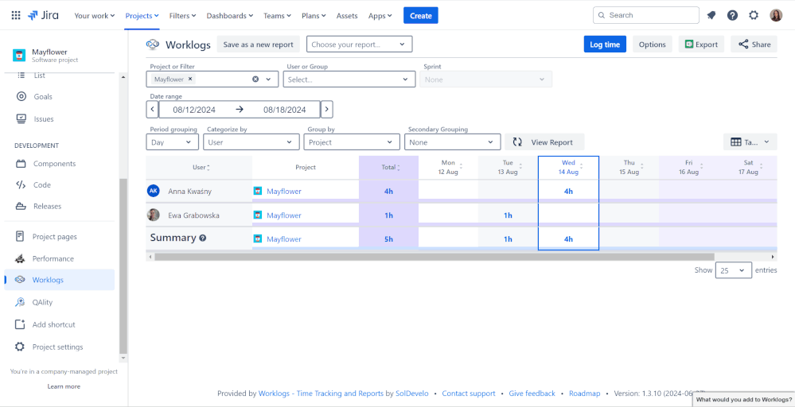This screenshot has width=795, height=407.
Task: Click the Create button
Action: [421, 16]
